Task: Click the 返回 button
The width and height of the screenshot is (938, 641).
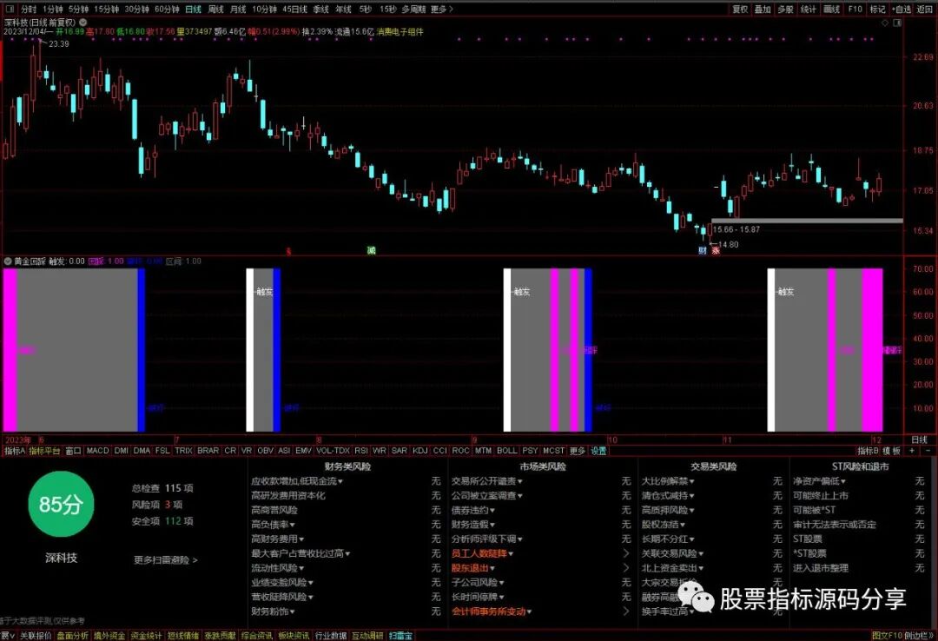Action: [925, 9]
